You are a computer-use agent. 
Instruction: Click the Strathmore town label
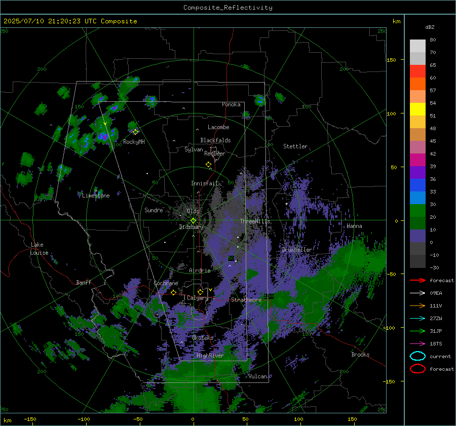246,300
